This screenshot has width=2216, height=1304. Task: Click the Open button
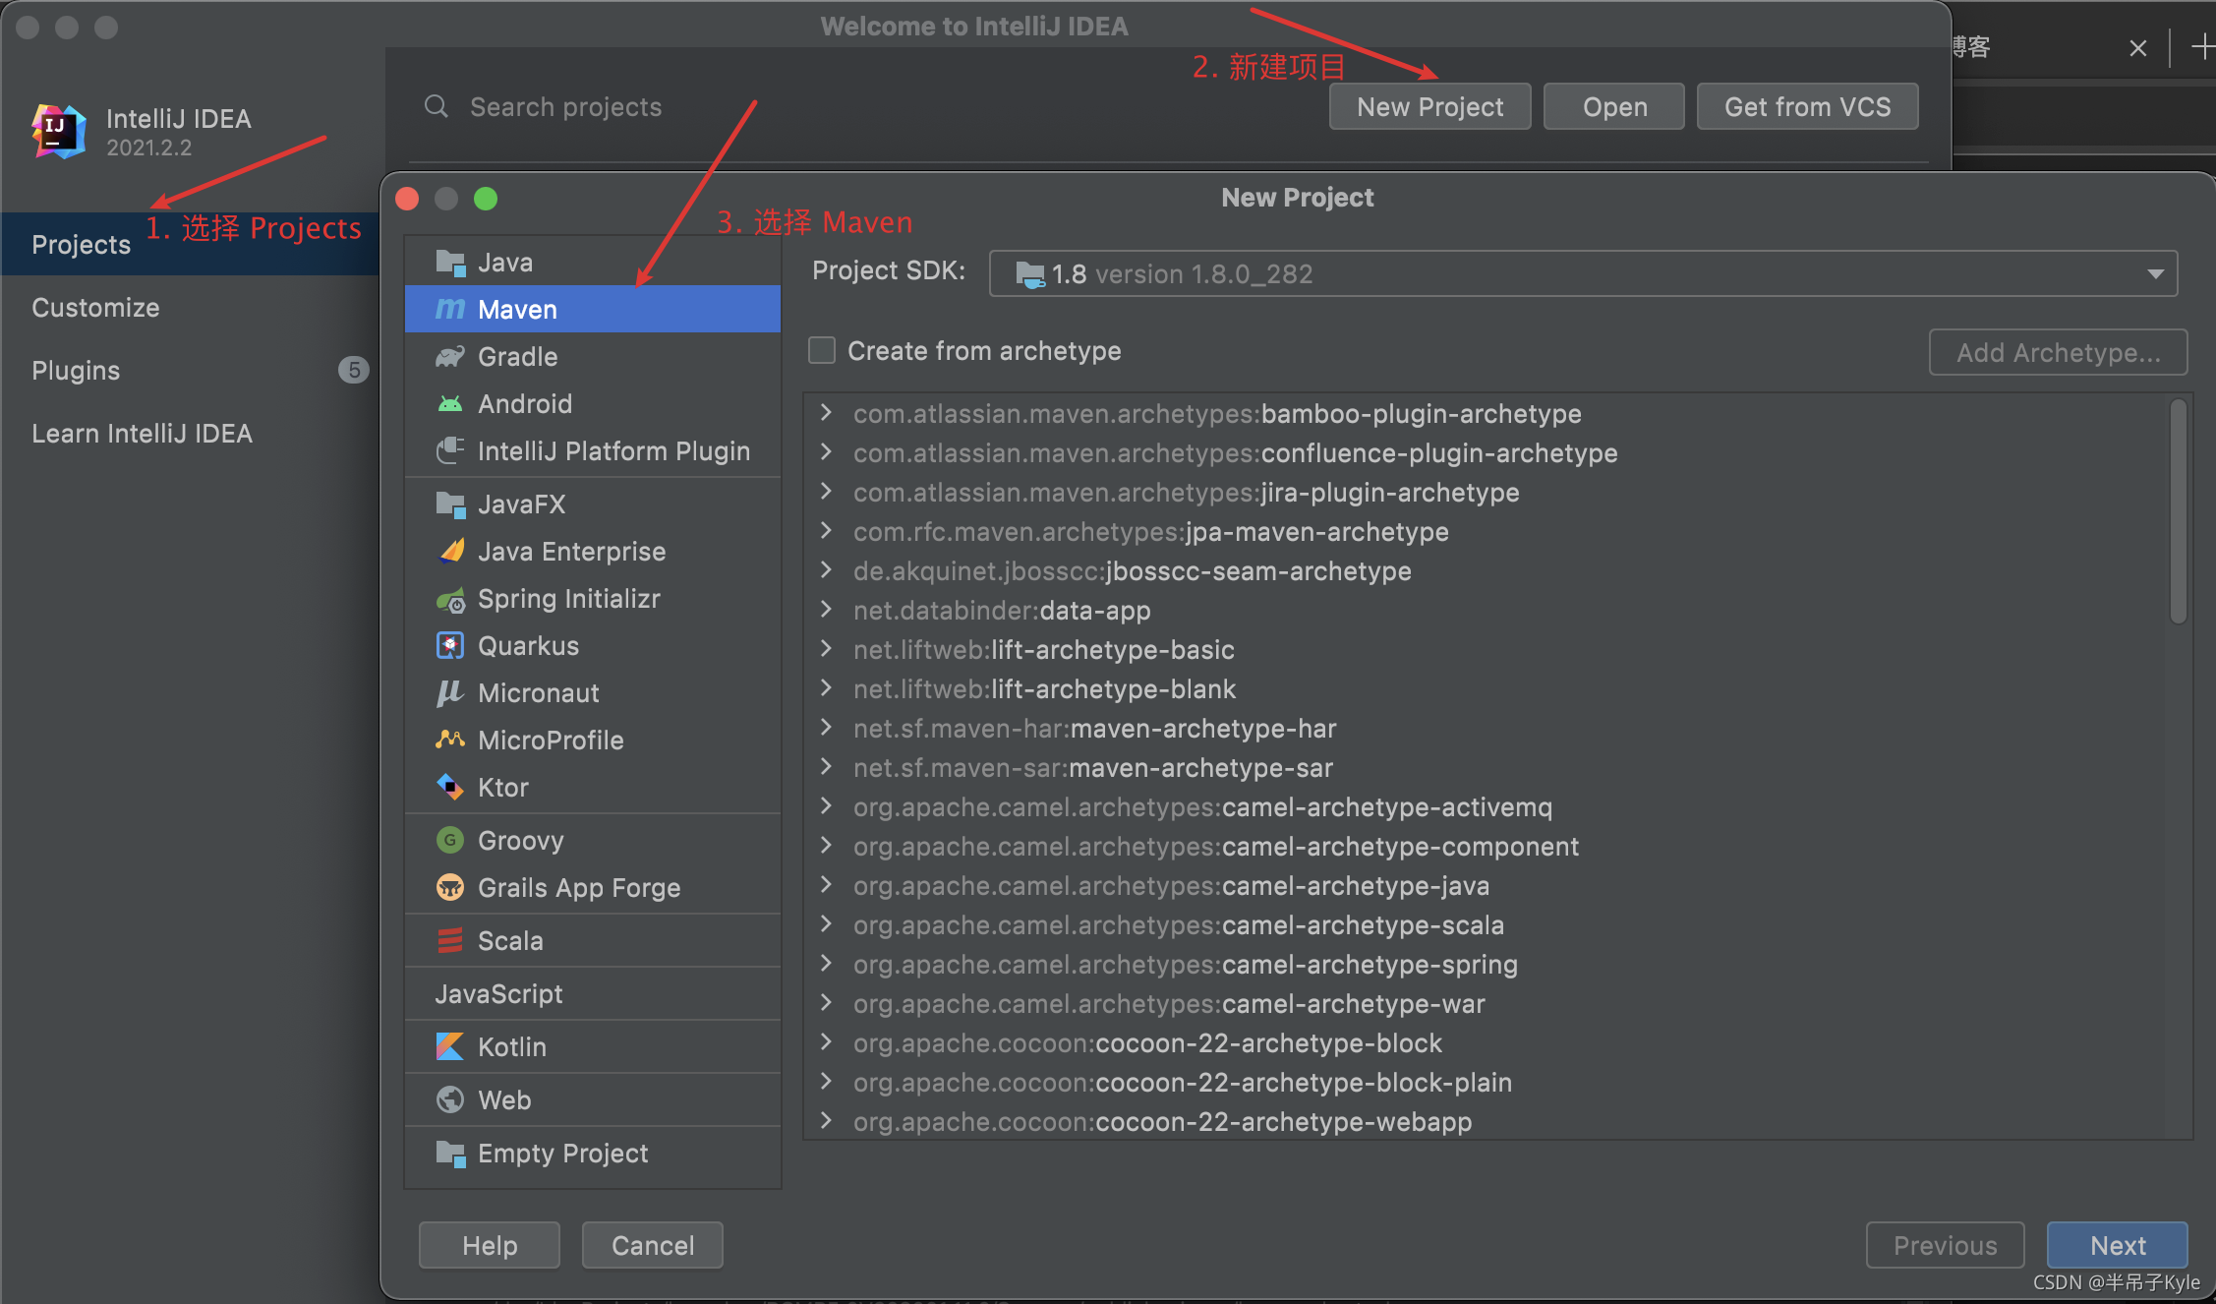coord(1614,106)
